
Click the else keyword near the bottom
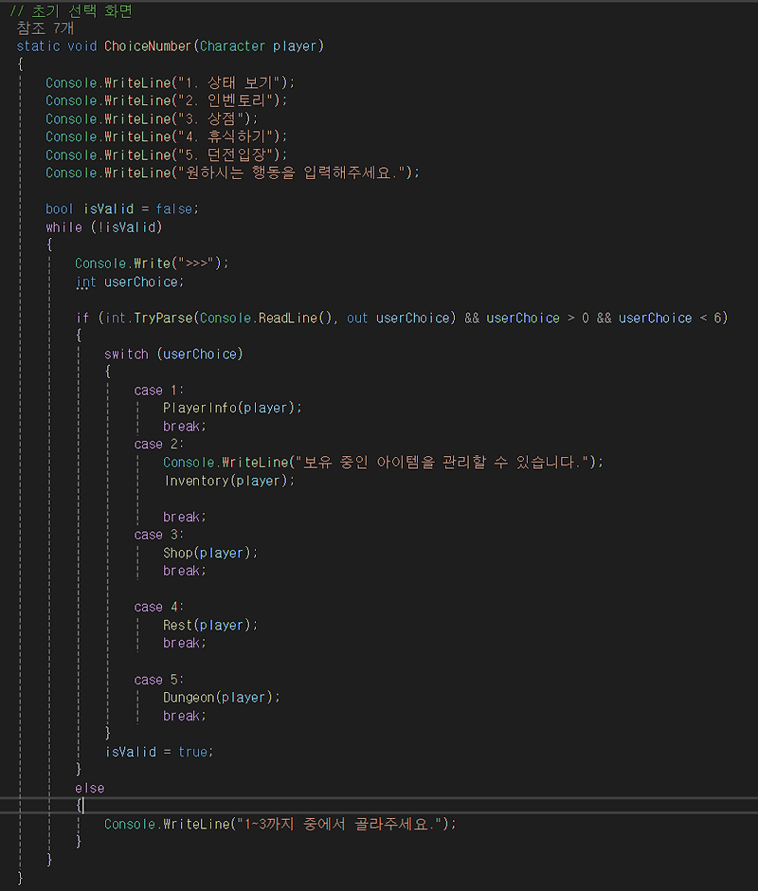coord(90,788)
